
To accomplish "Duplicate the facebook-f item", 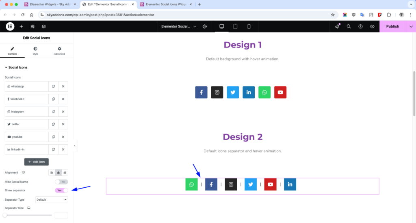I will pos(53,99).
